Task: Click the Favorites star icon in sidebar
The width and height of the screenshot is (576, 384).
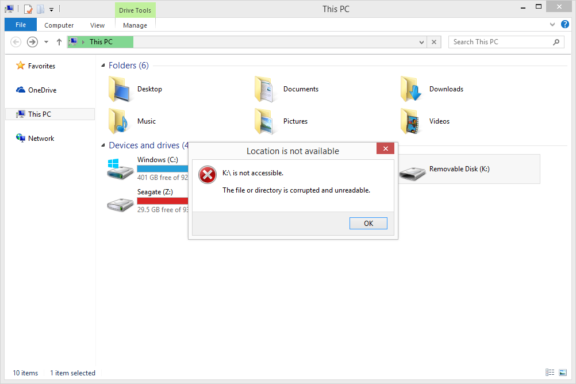Action: [x=20, y=66]
